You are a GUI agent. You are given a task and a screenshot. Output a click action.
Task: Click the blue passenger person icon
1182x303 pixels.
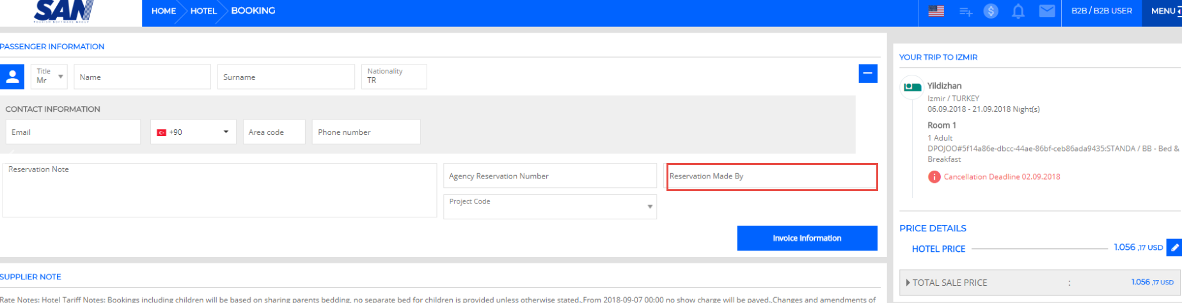[12, 77]
